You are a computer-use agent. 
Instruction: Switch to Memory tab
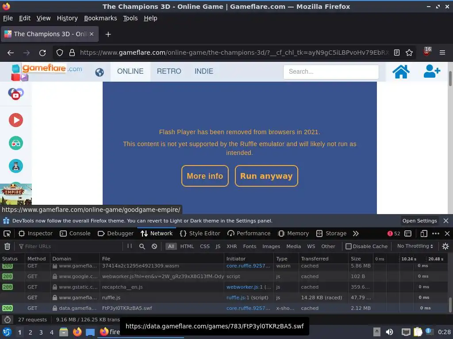[293, 234]
